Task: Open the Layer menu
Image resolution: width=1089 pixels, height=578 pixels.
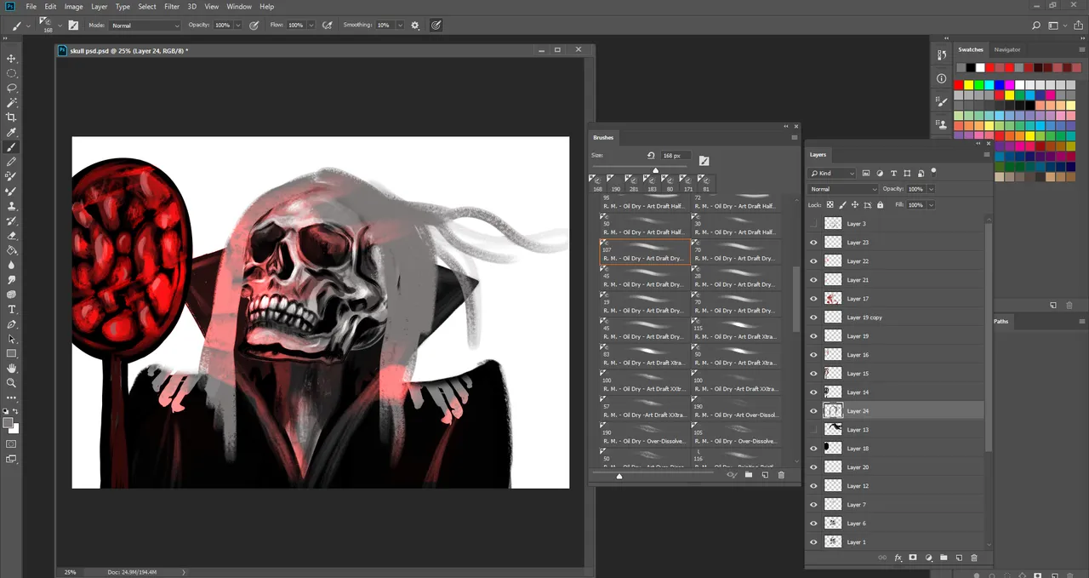Action: pyautogui.click(x=99, y=6)
